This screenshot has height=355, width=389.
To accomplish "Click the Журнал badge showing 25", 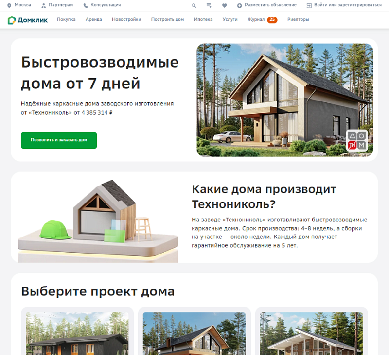I will (272, 20).
